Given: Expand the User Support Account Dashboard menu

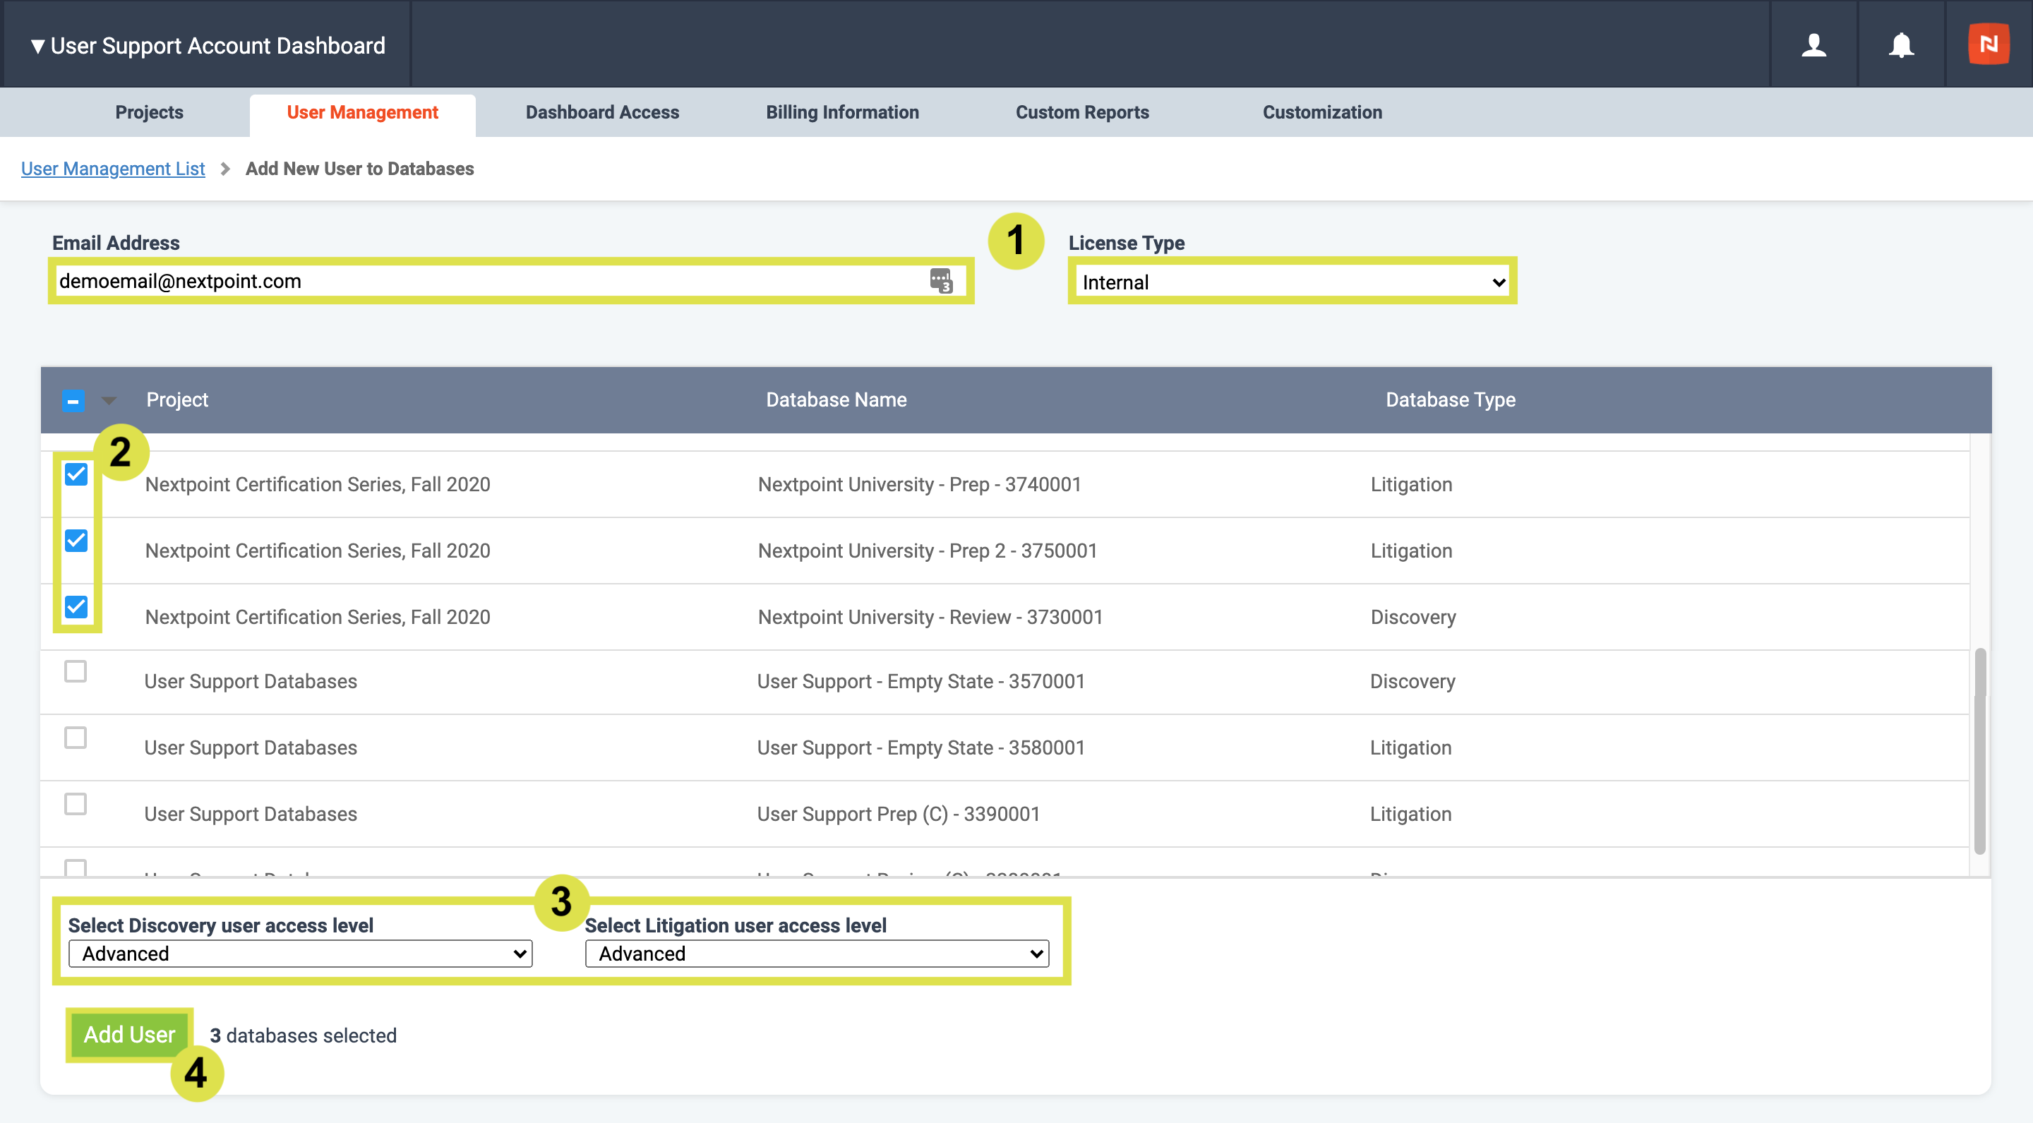Looking at the screenshot, I should [208, 46].
